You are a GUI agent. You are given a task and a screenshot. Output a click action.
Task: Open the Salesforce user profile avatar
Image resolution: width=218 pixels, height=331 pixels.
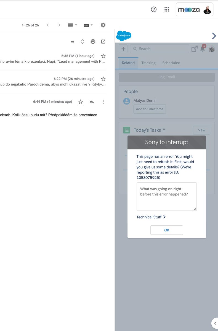click(212, 49)
